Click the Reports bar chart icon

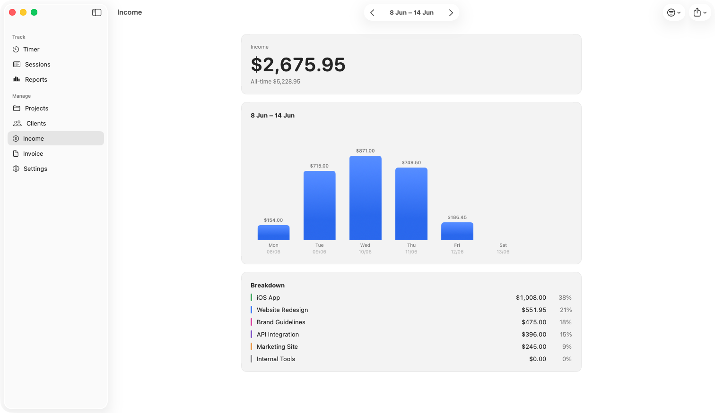[x=17, y=80]
